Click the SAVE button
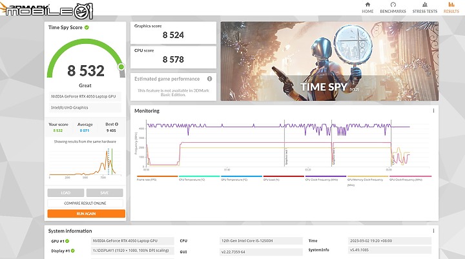465x259 pixels. (x=105, y=193)
